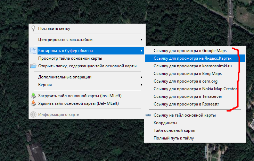Click the folder icon for opening tile folder

tap(33, 66)
